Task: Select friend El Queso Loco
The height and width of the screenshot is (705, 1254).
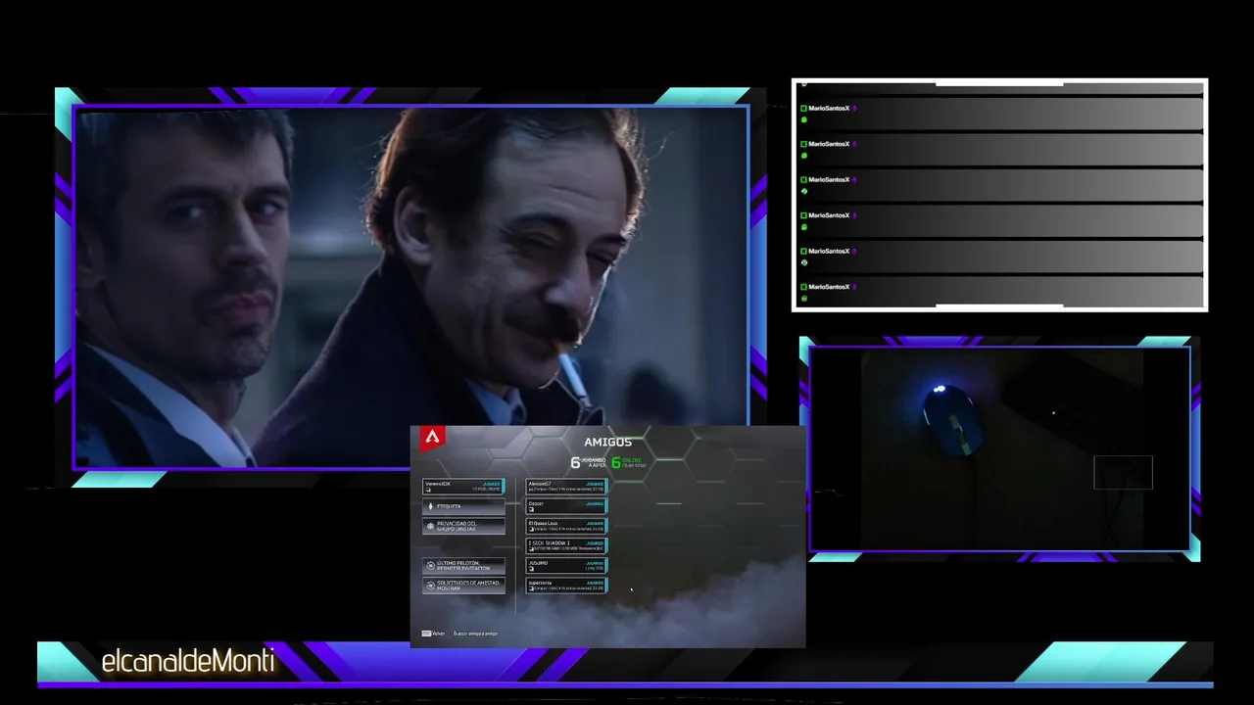Action: coord(566,526)
